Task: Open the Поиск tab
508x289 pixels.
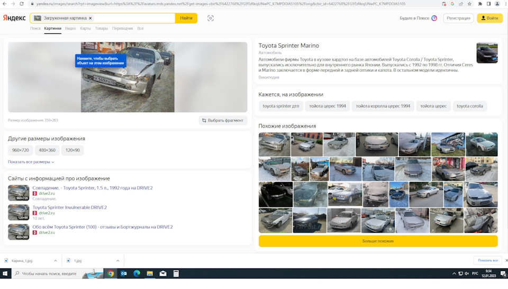Action: coord(35,29)
